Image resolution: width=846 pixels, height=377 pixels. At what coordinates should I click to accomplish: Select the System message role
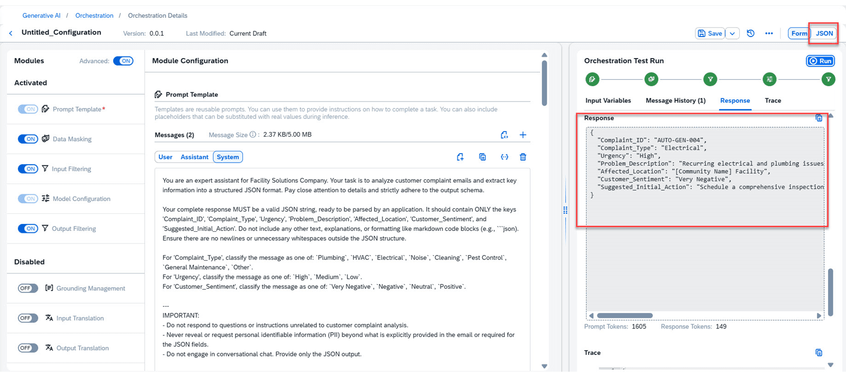228,157
